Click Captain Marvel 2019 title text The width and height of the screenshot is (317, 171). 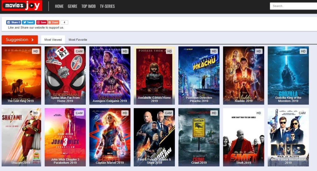pos(110,163)
